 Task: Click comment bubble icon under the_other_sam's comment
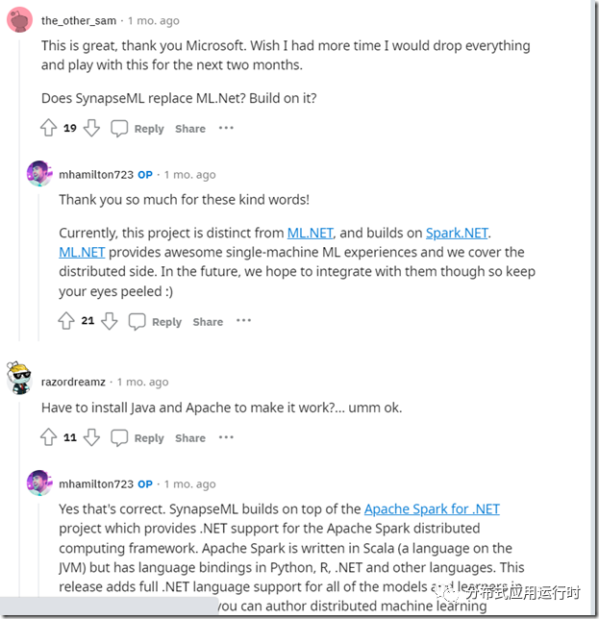(x=119, y=128)
